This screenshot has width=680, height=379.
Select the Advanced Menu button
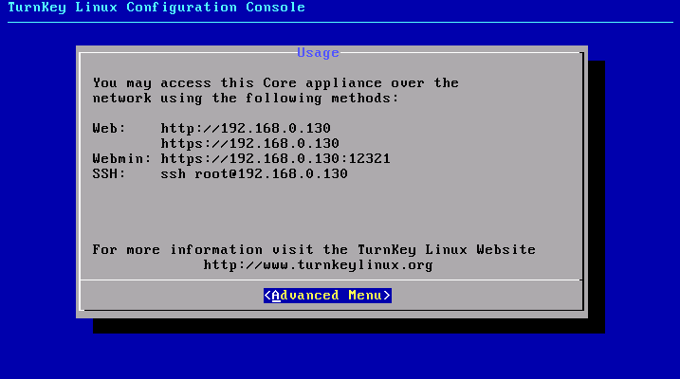click(x=327, y=296)
